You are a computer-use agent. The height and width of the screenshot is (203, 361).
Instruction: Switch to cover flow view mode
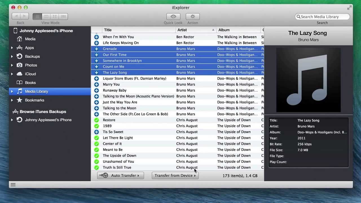pyautogui.click(x=63, y=16)
